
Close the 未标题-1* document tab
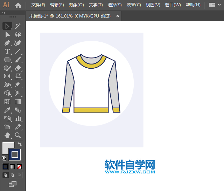(118, 16)
